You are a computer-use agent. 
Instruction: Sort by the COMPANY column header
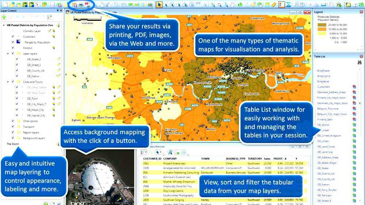pos(170,159)
